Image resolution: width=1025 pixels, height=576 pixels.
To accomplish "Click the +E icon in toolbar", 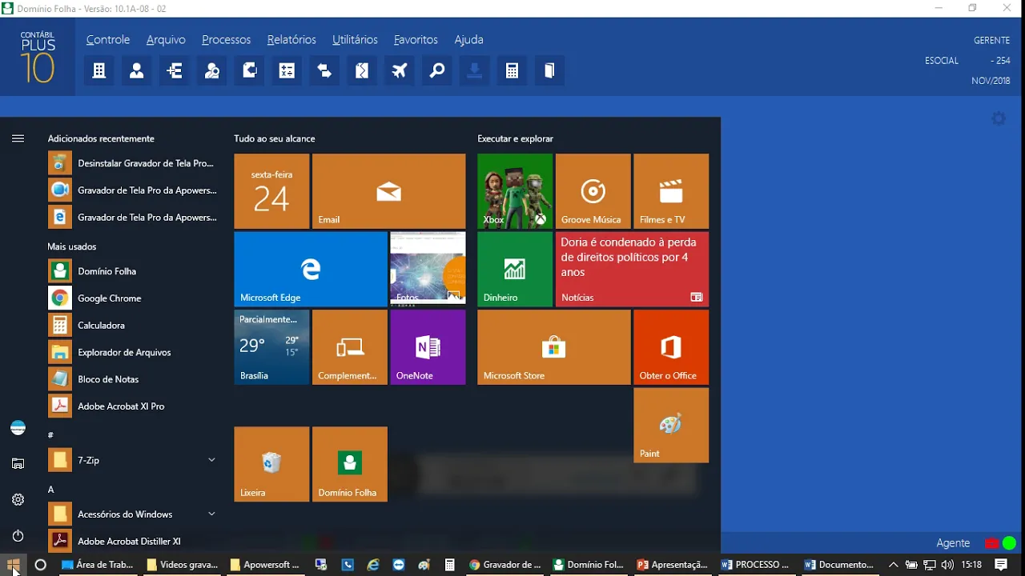I will (x=175, y=71).
